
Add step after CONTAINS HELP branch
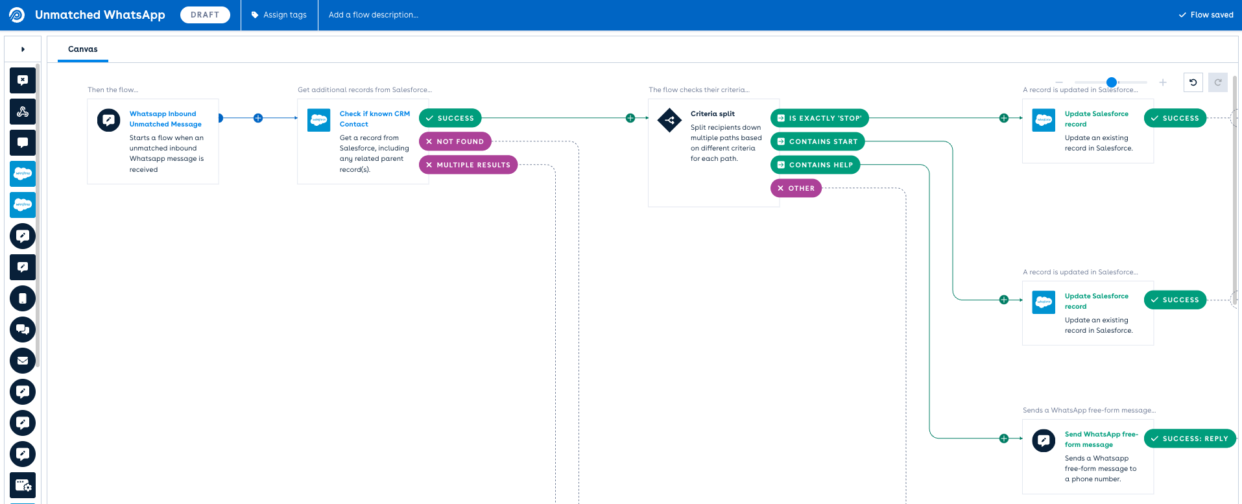pyautogui.click(x=1003, y=438)
